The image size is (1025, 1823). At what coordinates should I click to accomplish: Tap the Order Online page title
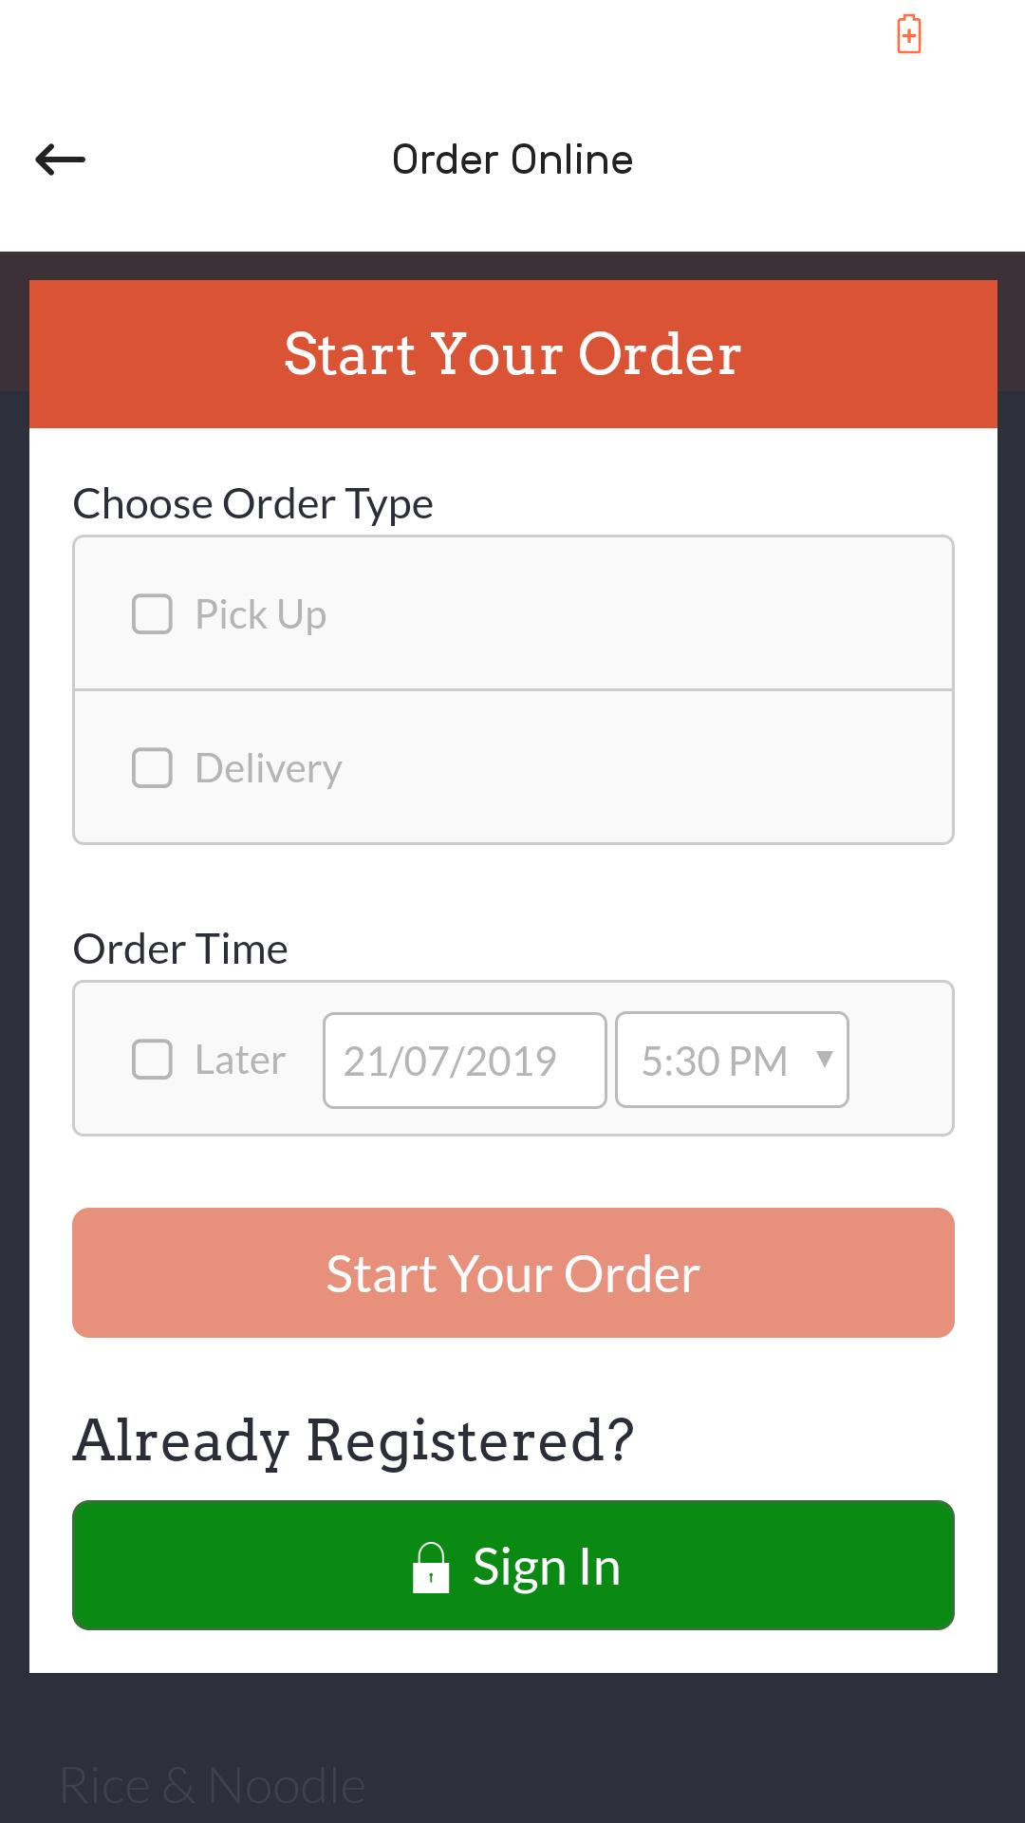tap(512, 160)
